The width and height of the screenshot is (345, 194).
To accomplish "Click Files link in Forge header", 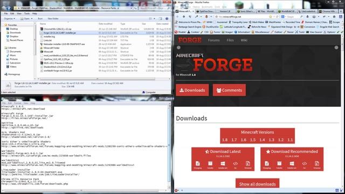I will [230, 40].
